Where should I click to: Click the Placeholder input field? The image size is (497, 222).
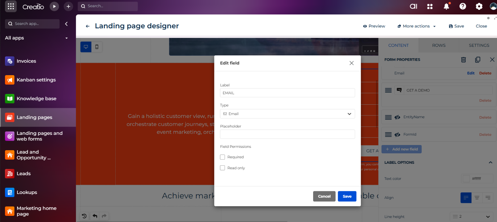287,134
